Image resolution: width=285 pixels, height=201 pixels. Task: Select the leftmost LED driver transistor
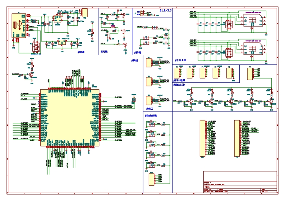tap(190, 102)
